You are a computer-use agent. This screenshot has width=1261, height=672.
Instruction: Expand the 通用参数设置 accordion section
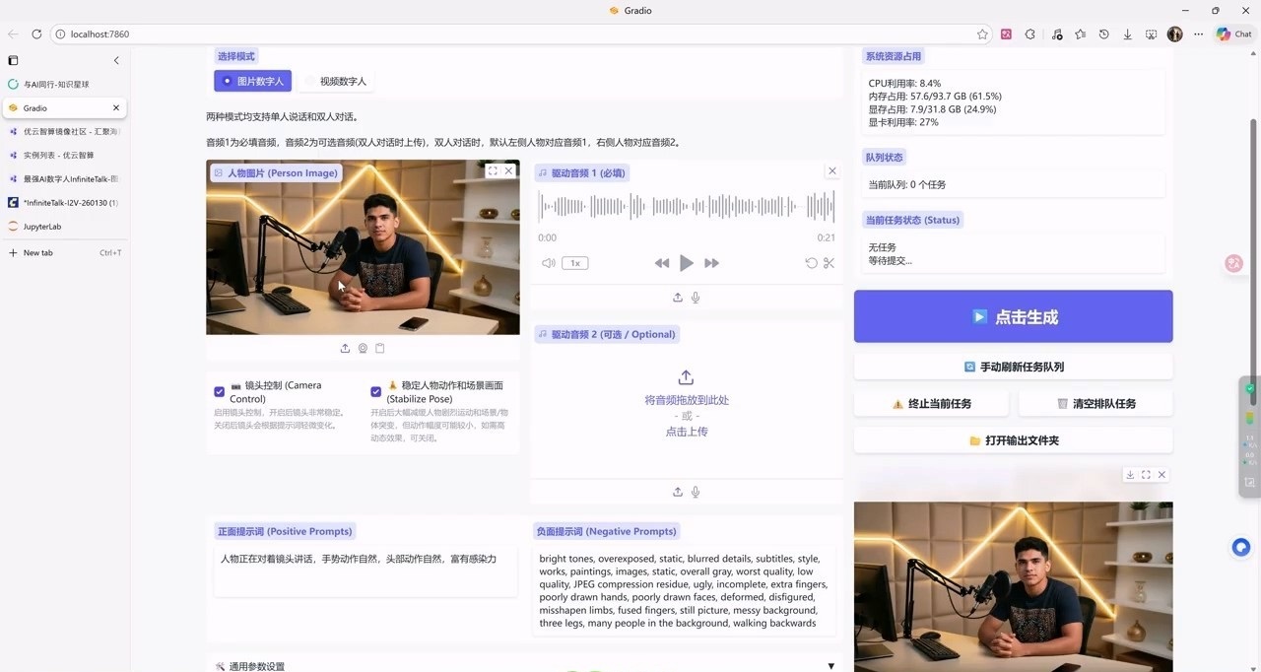click(x=830, y=666)
